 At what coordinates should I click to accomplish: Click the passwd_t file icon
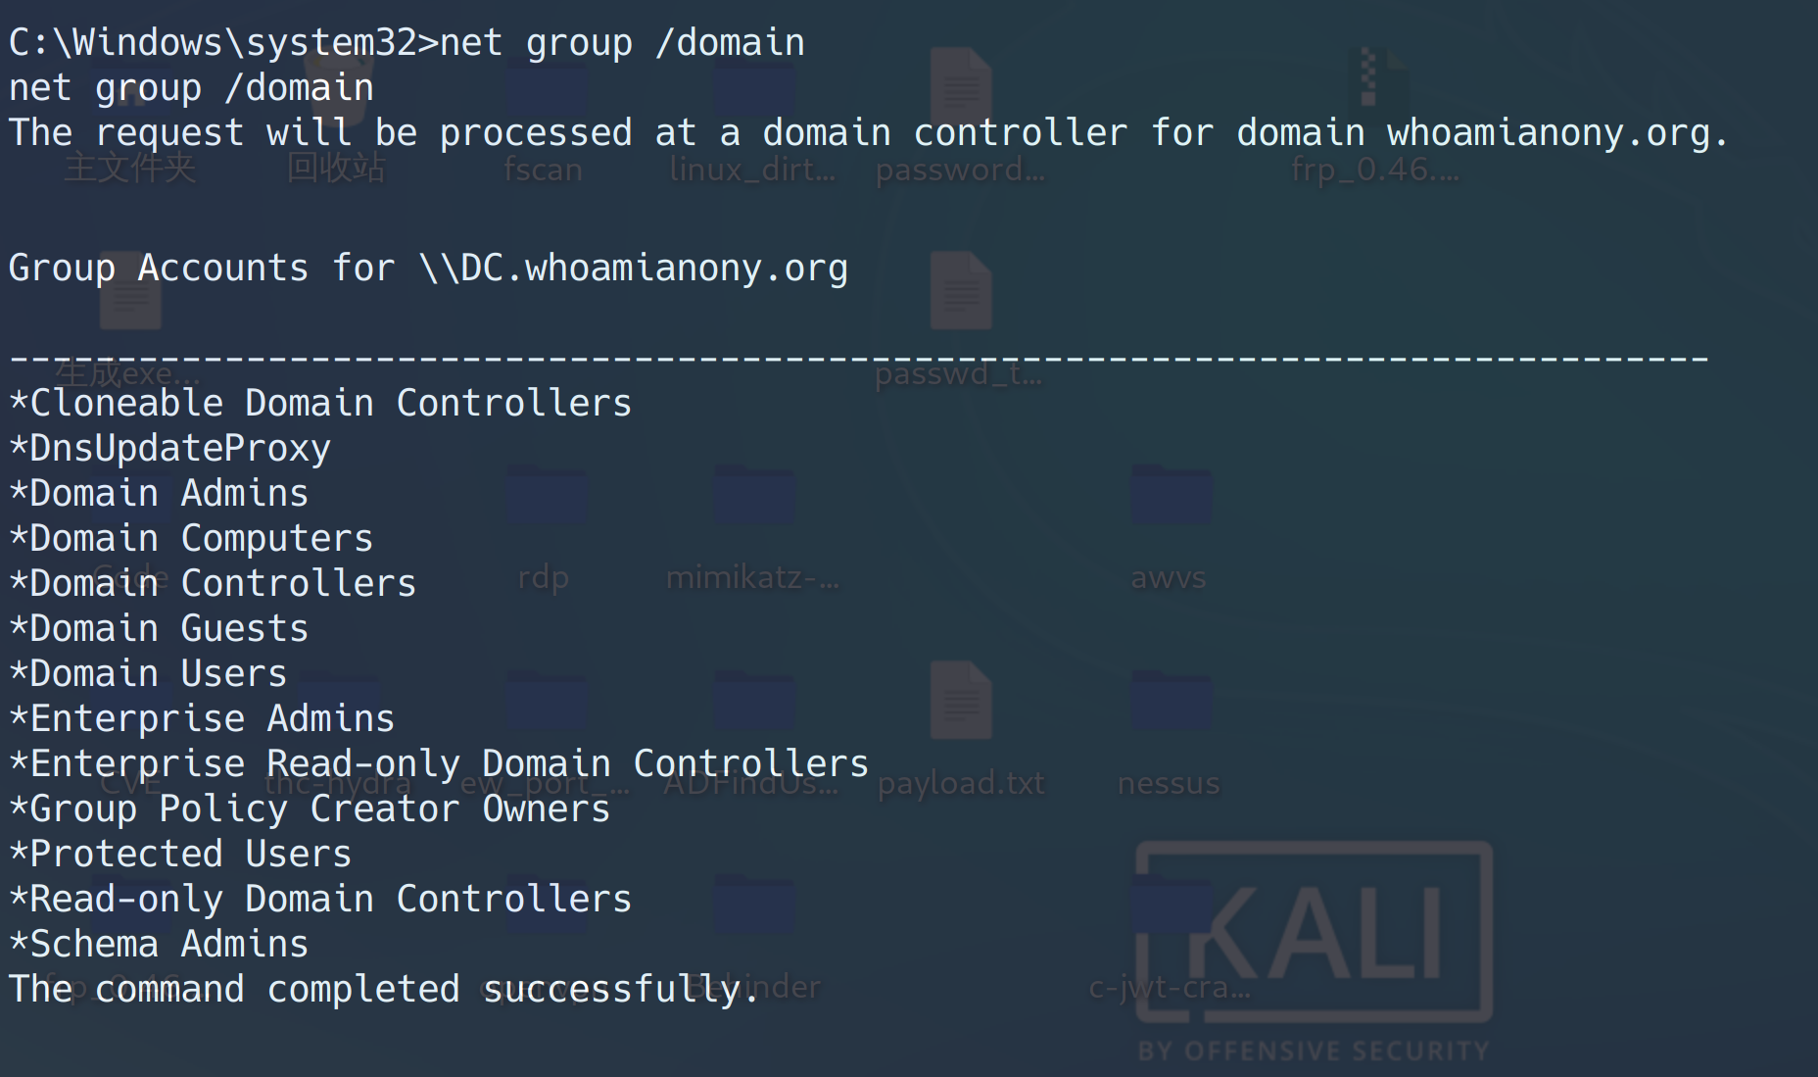click(961, 294)
